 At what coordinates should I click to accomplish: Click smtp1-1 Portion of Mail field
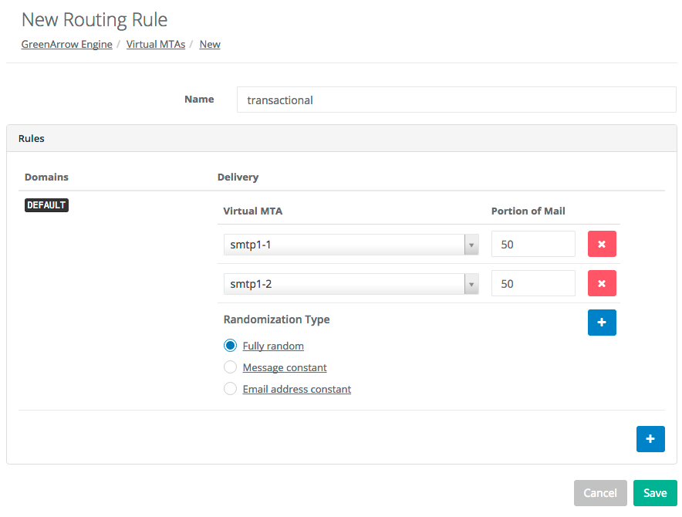[x=533, y=245]
